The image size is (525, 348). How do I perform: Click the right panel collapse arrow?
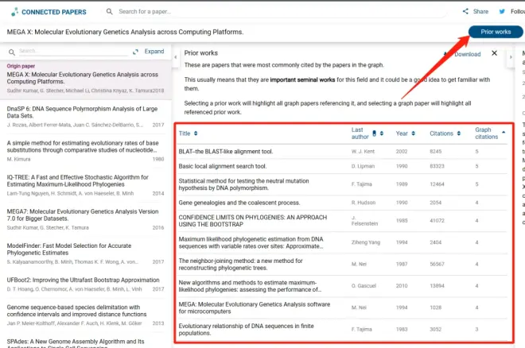click(511, 57)
